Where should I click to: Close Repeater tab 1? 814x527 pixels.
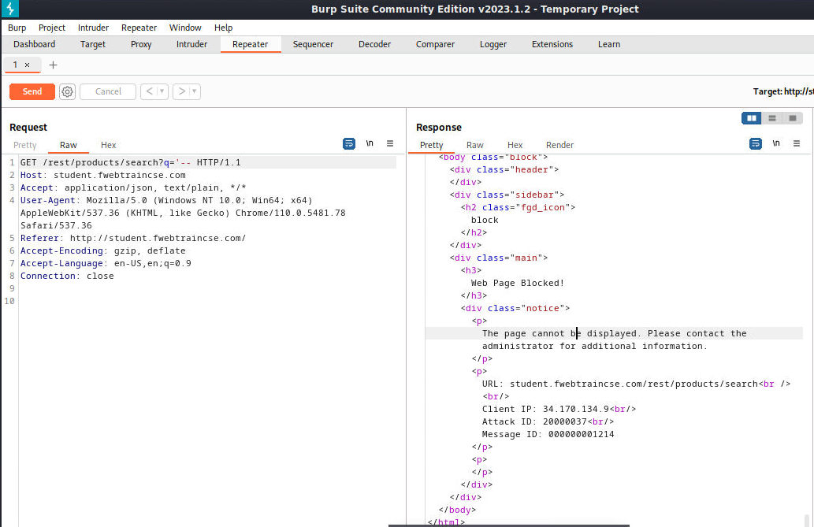28,65
